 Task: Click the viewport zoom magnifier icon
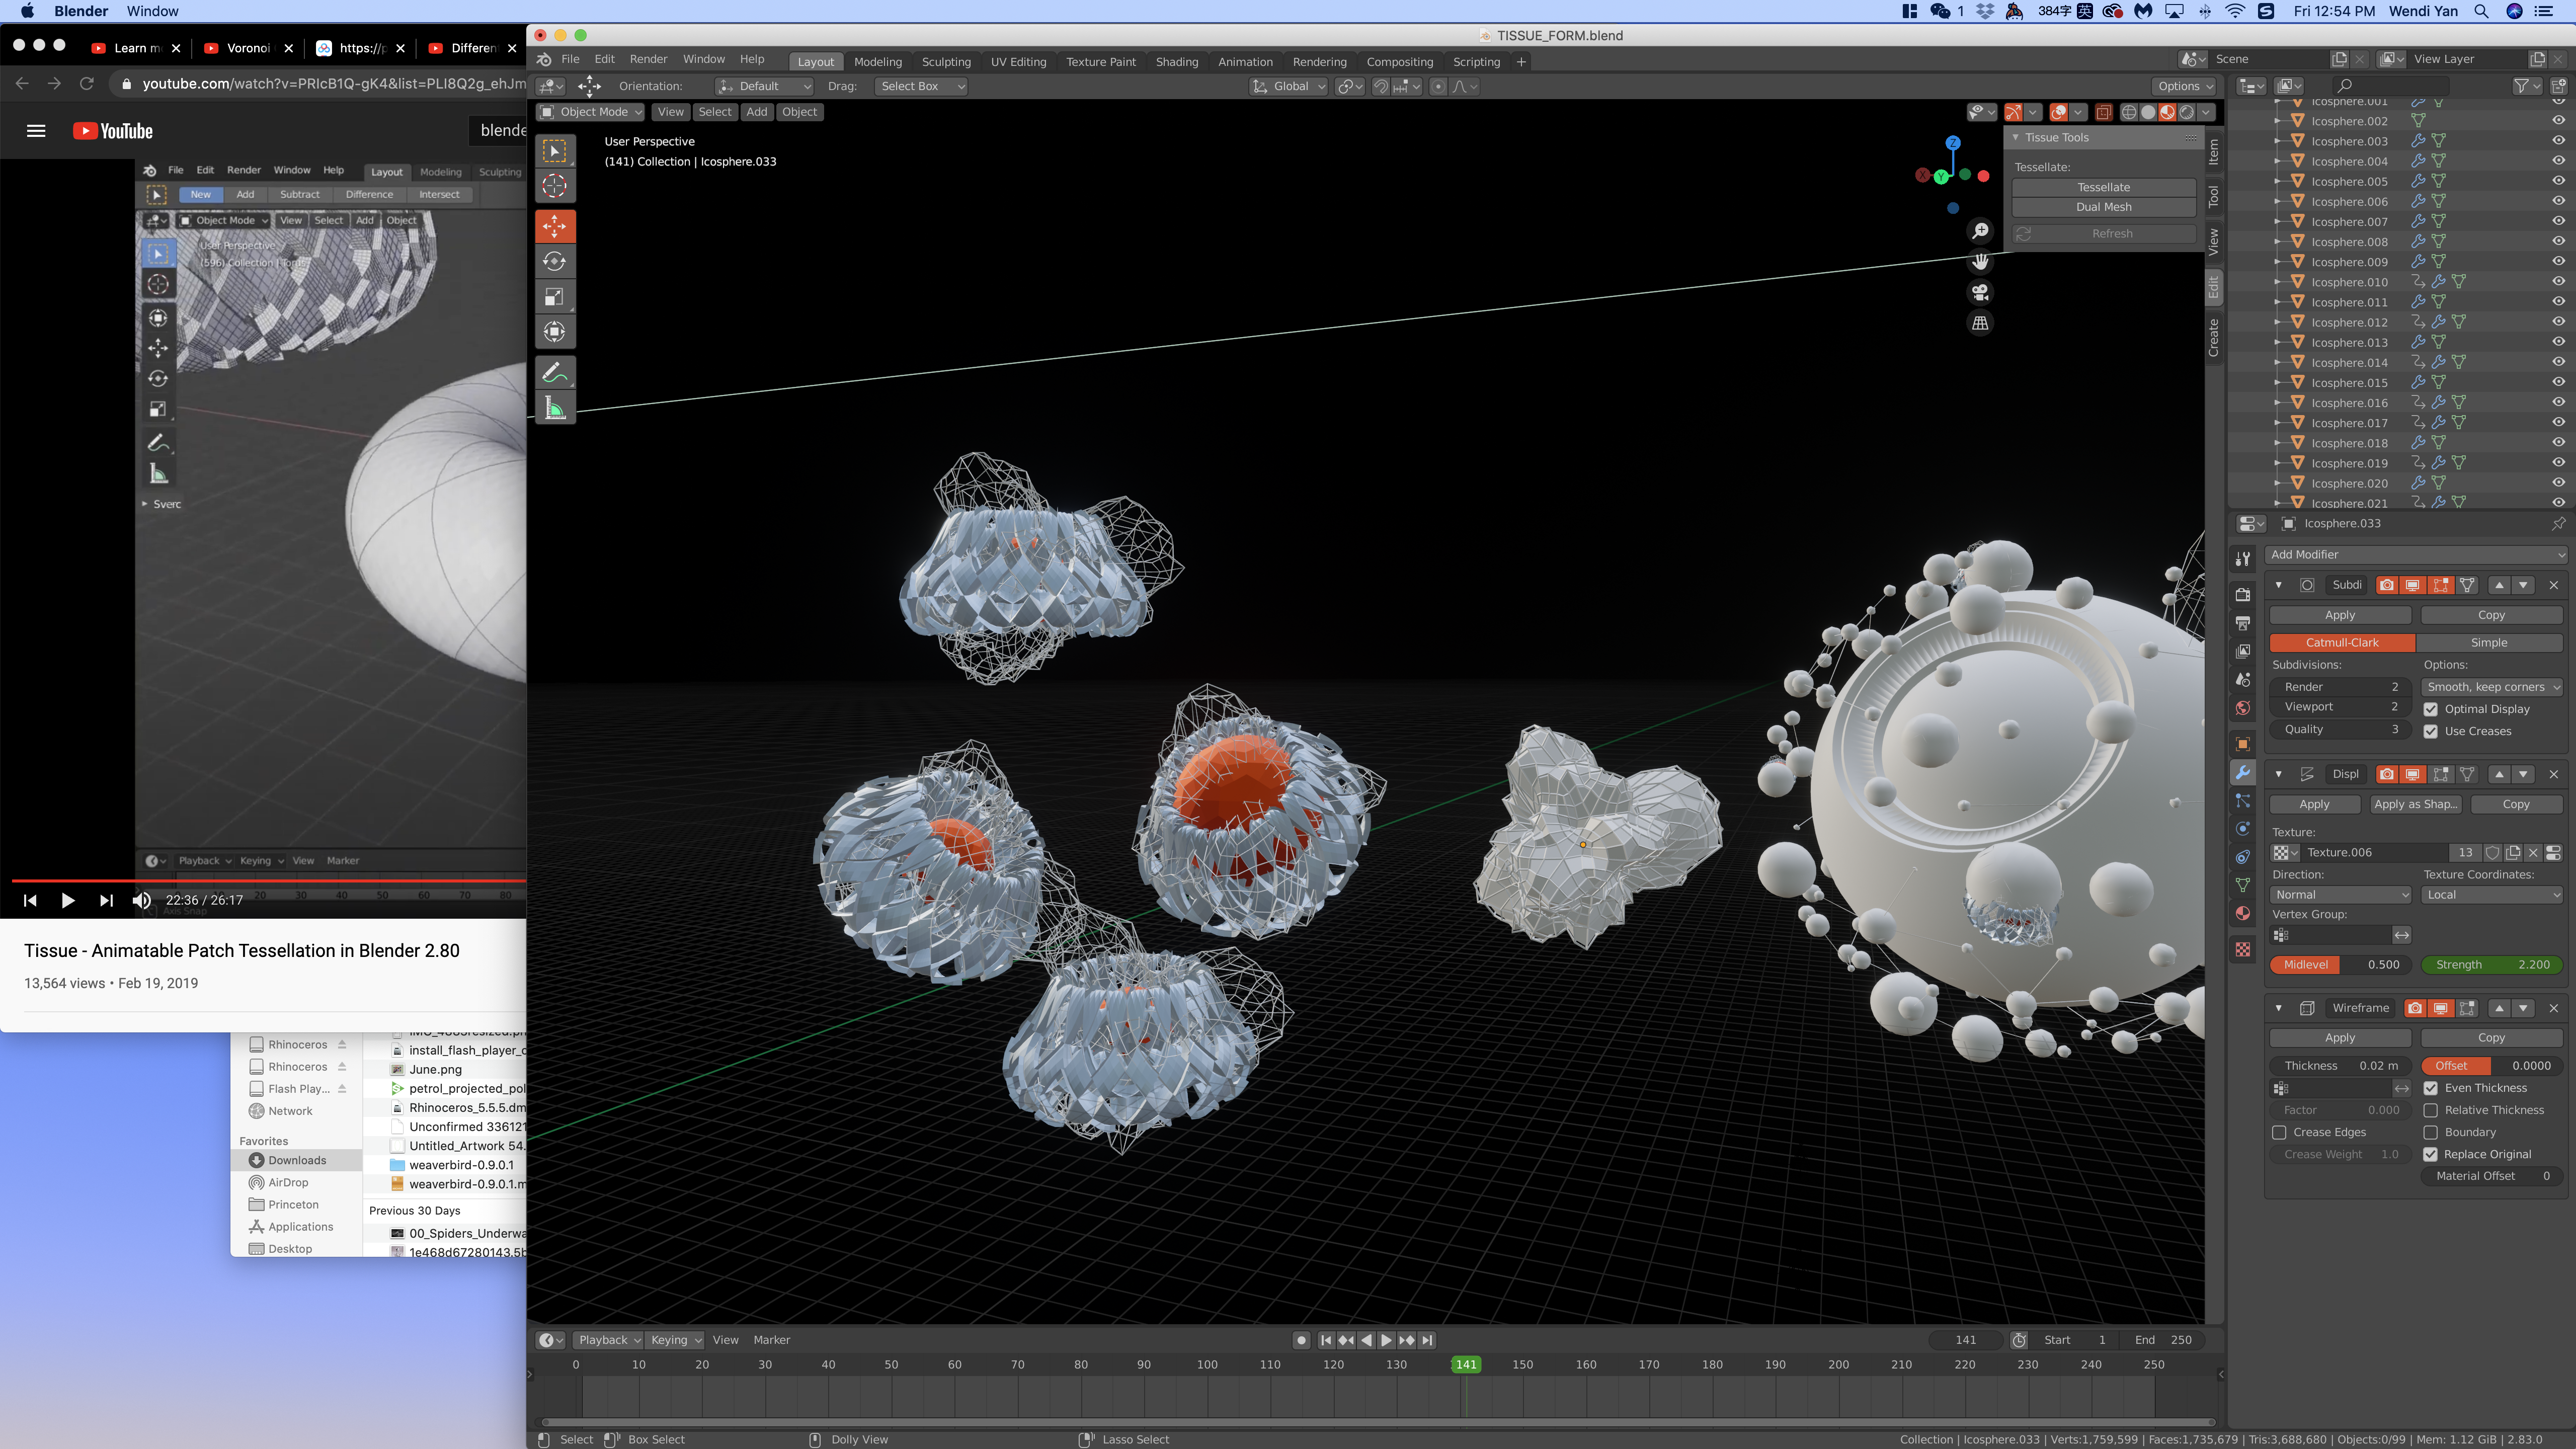coord(1980,231)
